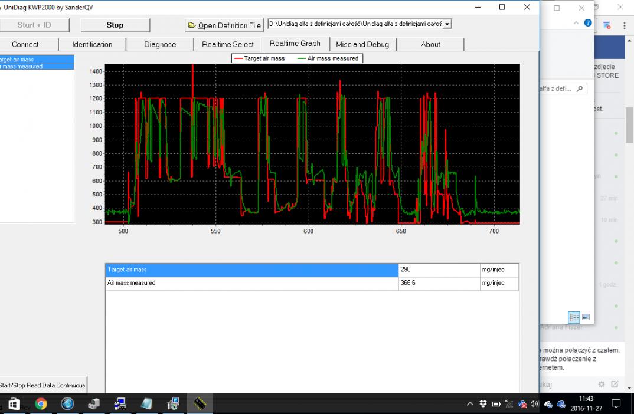Open the chat settings gear icon
This screenshot has width=634, height=414.
pyautogui.click(x=602, y=385)
